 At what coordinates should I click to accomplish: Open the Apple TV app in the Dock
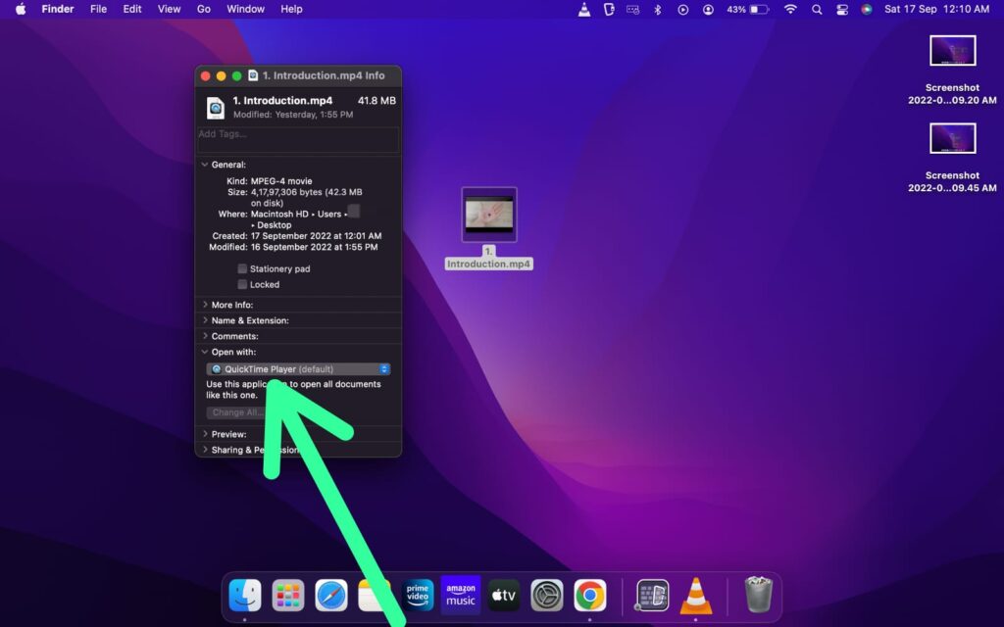coord(503,595)
